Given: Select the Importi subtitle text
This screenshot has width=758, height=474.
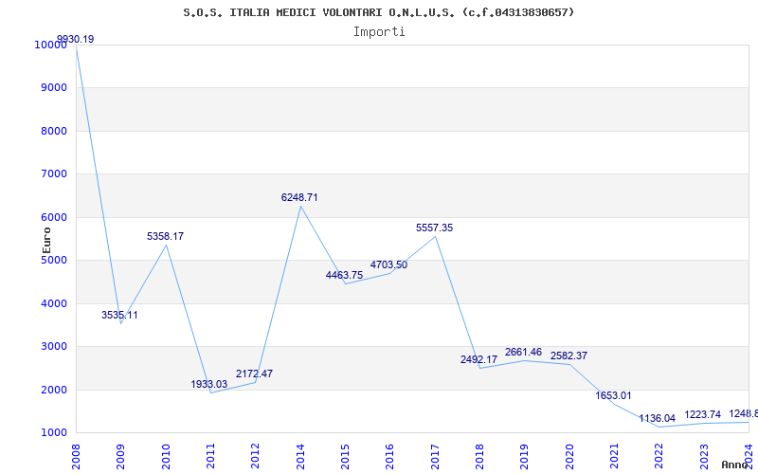Looking at the screenshot, I should tap(379, 32).
